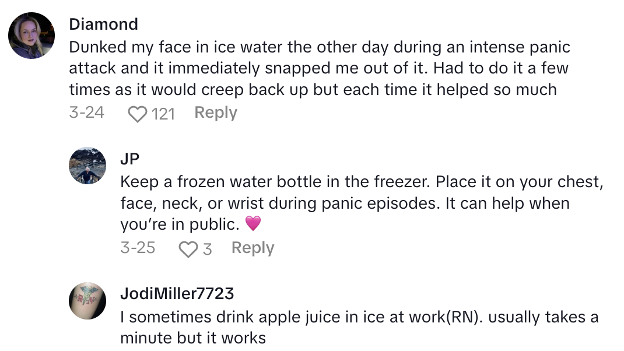The height and width of the screenshot is (351, 624).
Task: Open JP's profile avatar
Action: 87,166
